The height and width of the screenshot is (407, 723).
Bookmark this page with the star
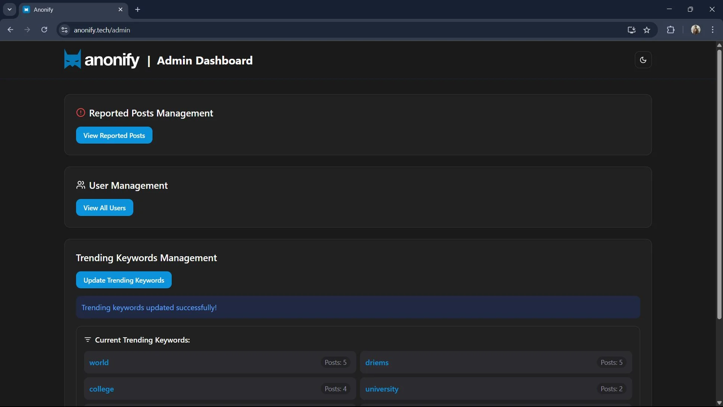pos(647,30)
